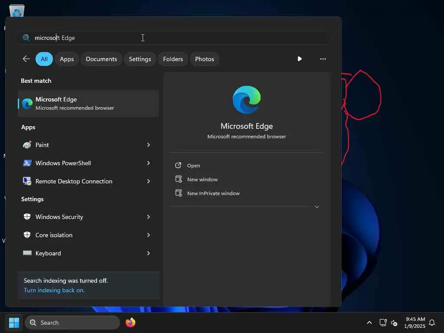
Task: Open the clock showing 9:45 AM
Action: point(415,323)
